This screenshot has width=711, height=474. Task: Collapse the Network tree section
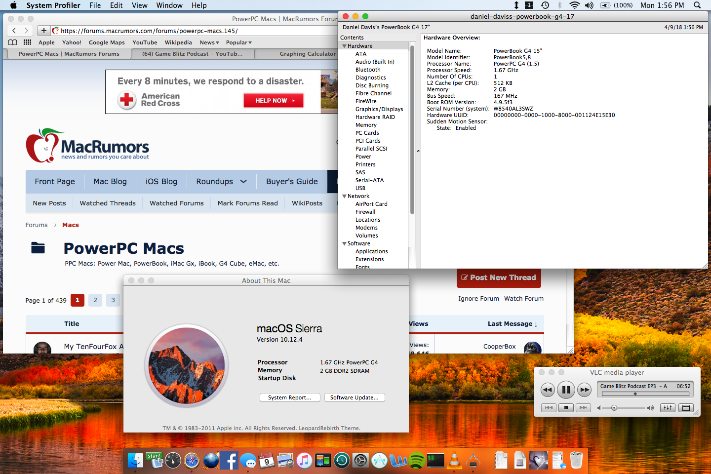(344, 196)
